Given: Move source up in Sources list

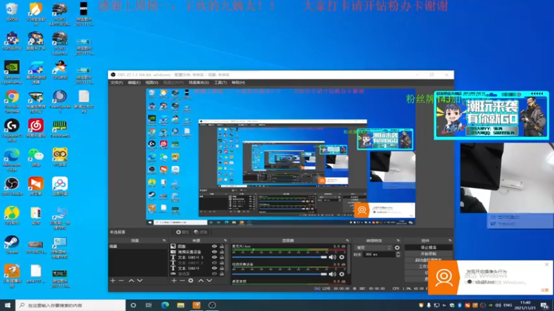Looking at the screenshot, I should pyautogui.click(x=201, y=281).
